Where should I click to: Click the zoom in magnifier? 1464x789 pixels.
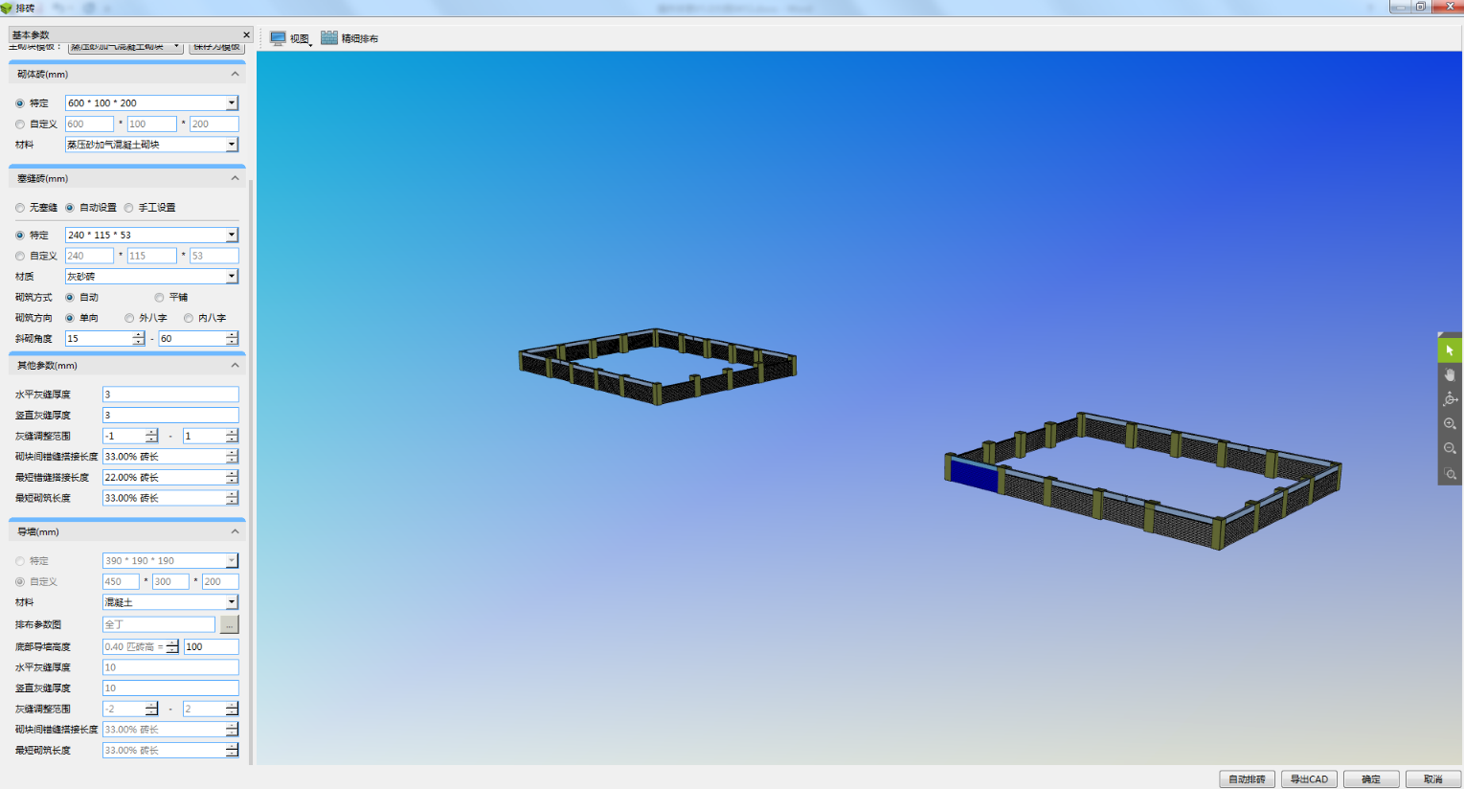1450,423
